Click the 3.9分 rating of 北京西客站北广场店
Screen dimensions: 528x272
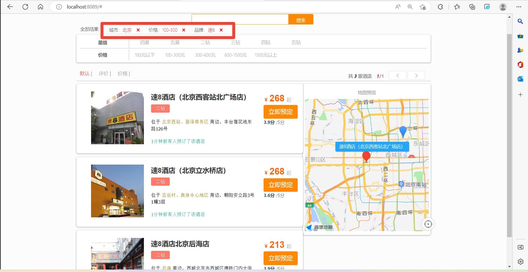(x=269, y=122)
